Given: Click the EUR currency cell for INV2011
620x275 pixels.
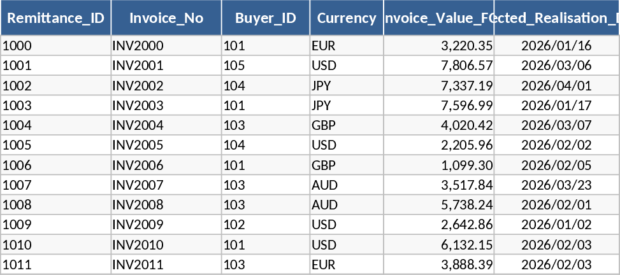Looking at the screenshot, I should click(347, 265).
